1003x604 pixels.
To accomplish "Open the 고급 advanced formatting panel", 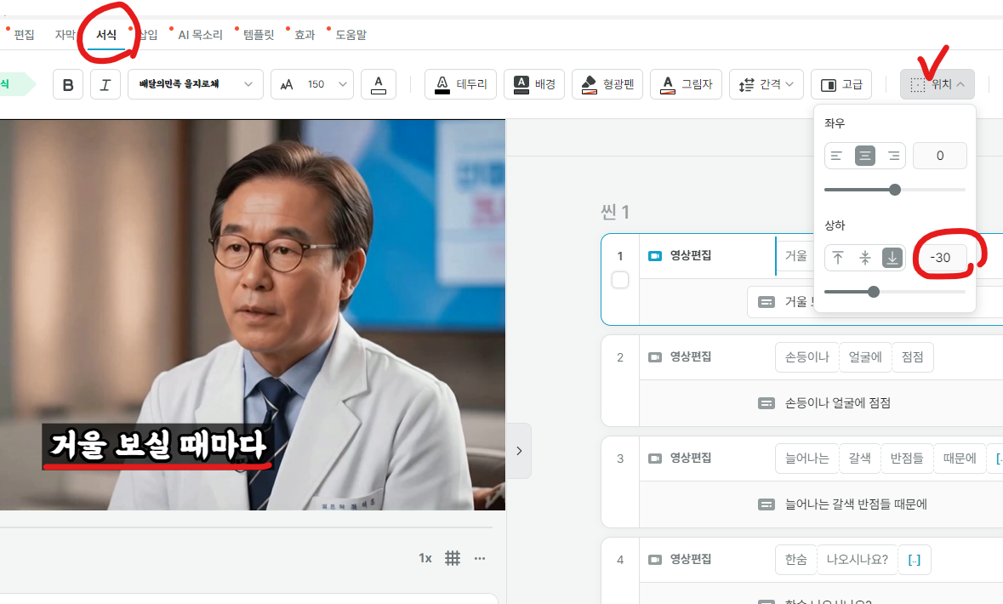I will (x=841, y=83).
